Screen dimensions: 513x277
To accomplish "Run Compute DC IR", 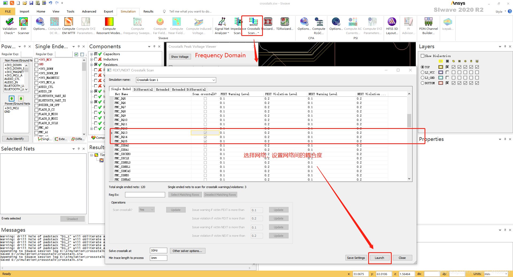I will [x=55, y=26].
